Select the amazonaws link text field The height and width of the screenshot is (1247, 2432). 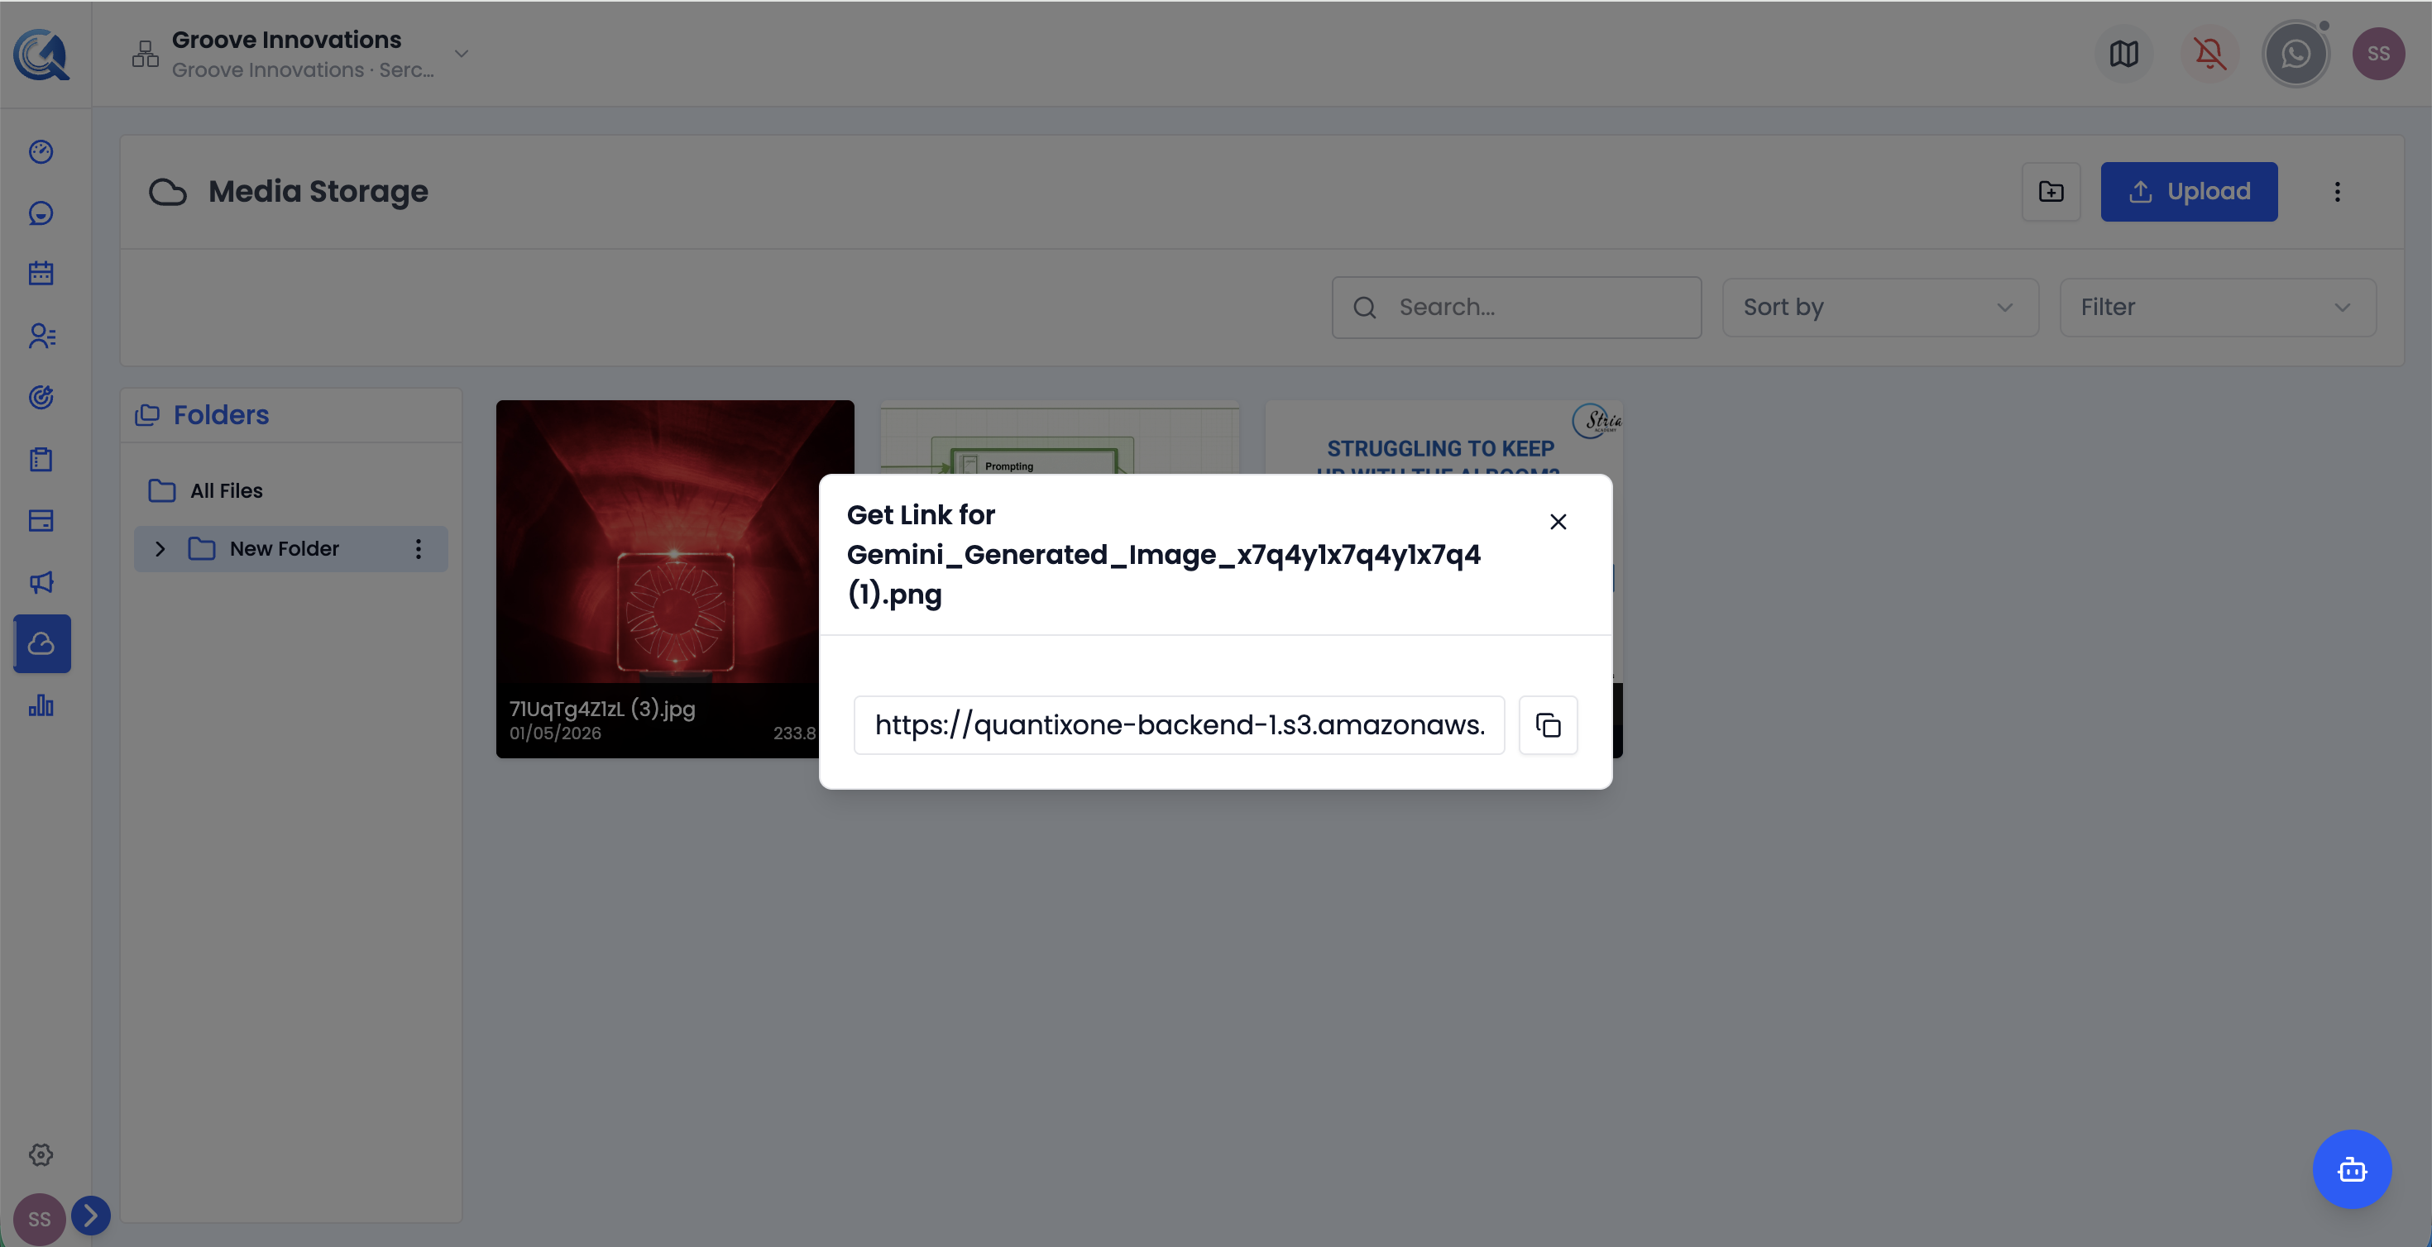click(1178, 725)
